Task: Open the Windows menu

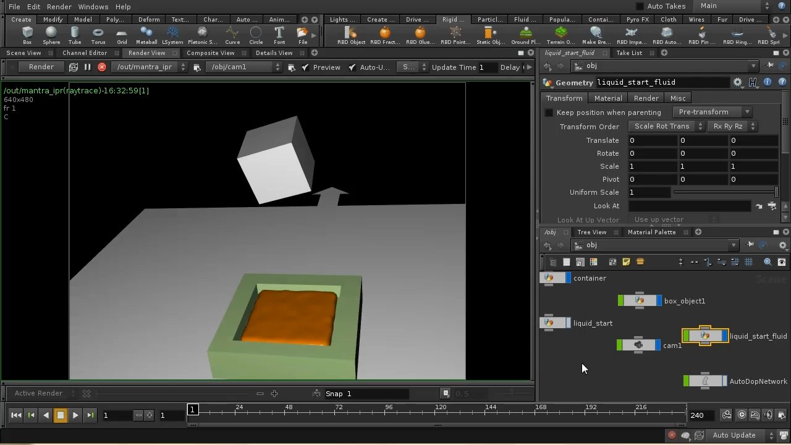Action: point(93,6)
